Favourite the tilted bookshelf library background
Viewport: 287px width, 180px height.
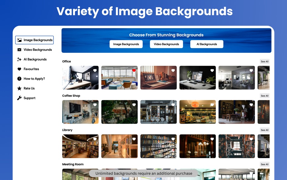tap(173, 139)
